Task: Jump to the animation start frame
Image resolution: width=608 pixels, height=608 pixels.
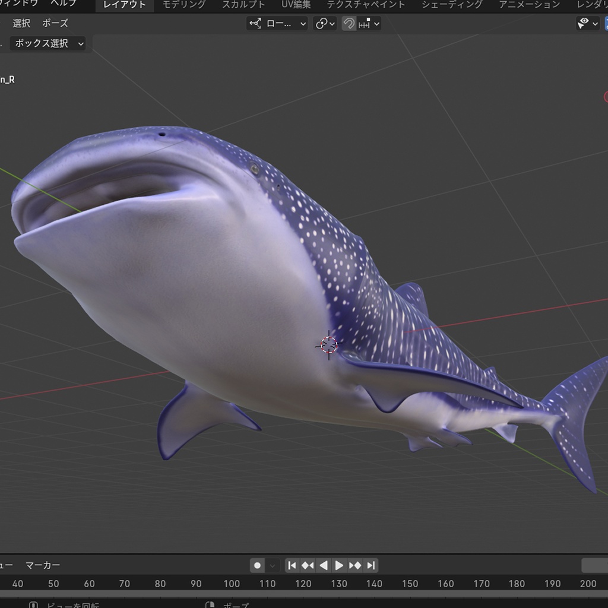Action: click(293, 565)
